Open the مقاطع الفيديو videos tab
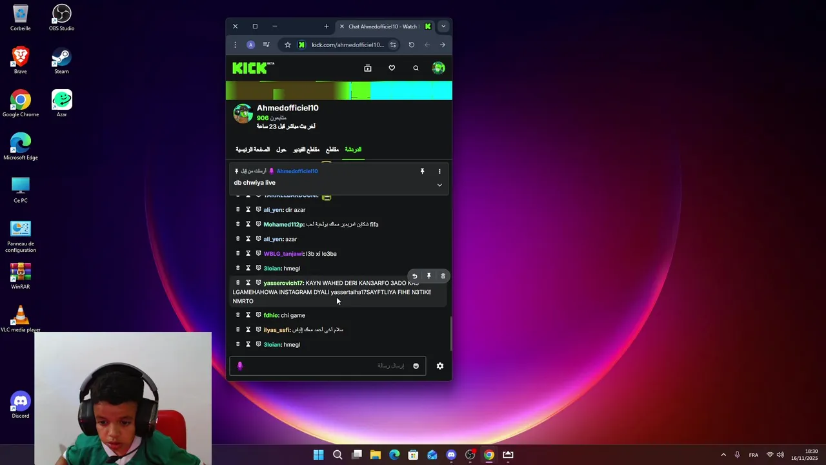Screen dimensions: 826x465 (x=307, y=149)
